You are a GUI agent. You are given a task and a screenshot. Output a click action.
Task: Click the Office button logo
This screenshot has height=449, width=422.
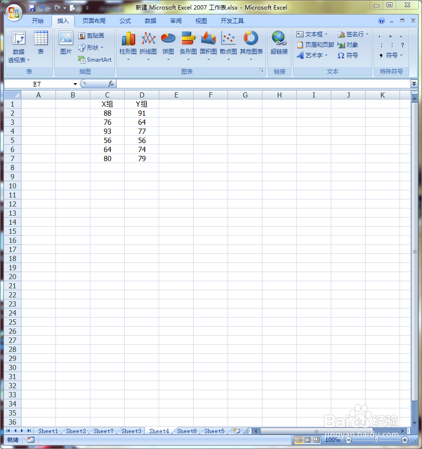click(14, 12)
